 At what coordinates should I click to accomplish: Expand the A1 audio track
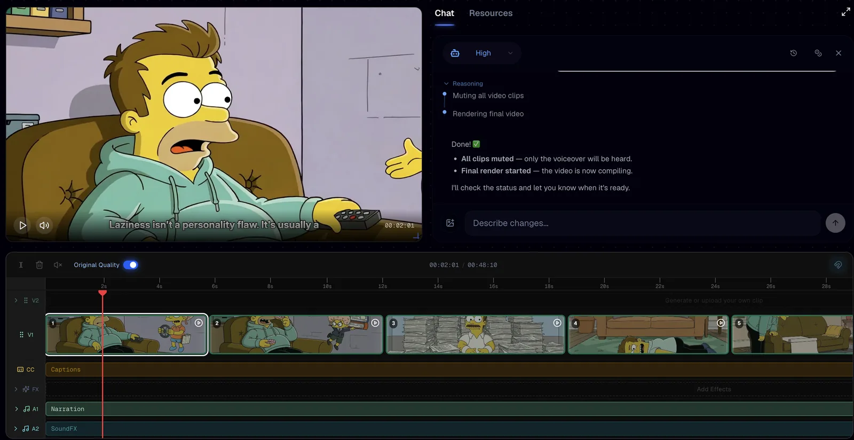point(16,409)
